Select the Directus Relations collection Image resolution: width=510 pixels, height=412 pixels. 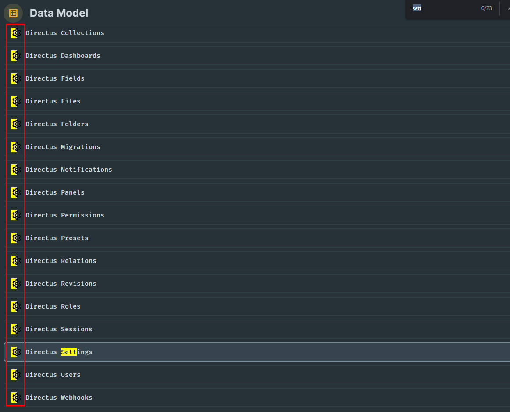257,260
